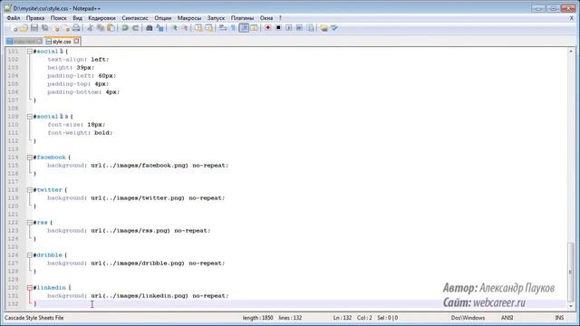Switch to the style.css tab

coord(62,42)
